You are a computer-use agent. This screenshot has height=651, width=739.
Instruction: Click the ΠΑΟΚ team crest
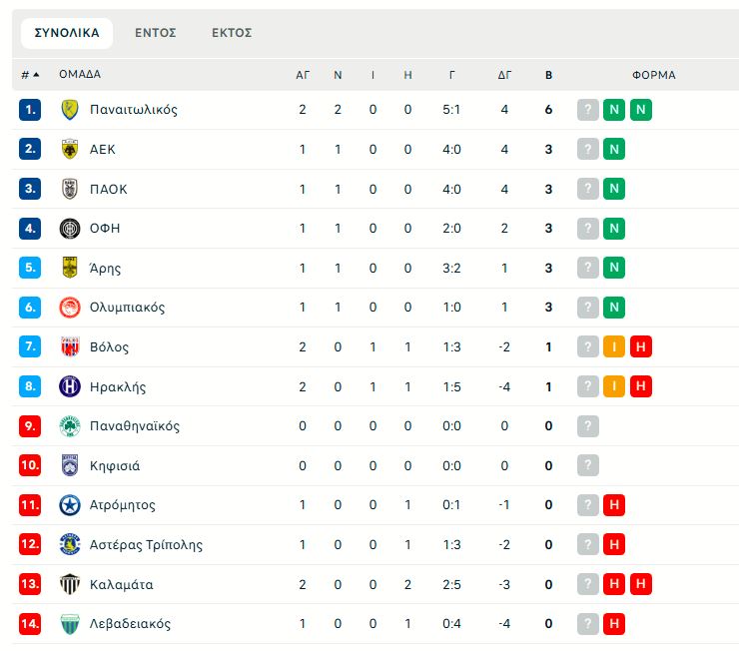[x=70, y=189]
